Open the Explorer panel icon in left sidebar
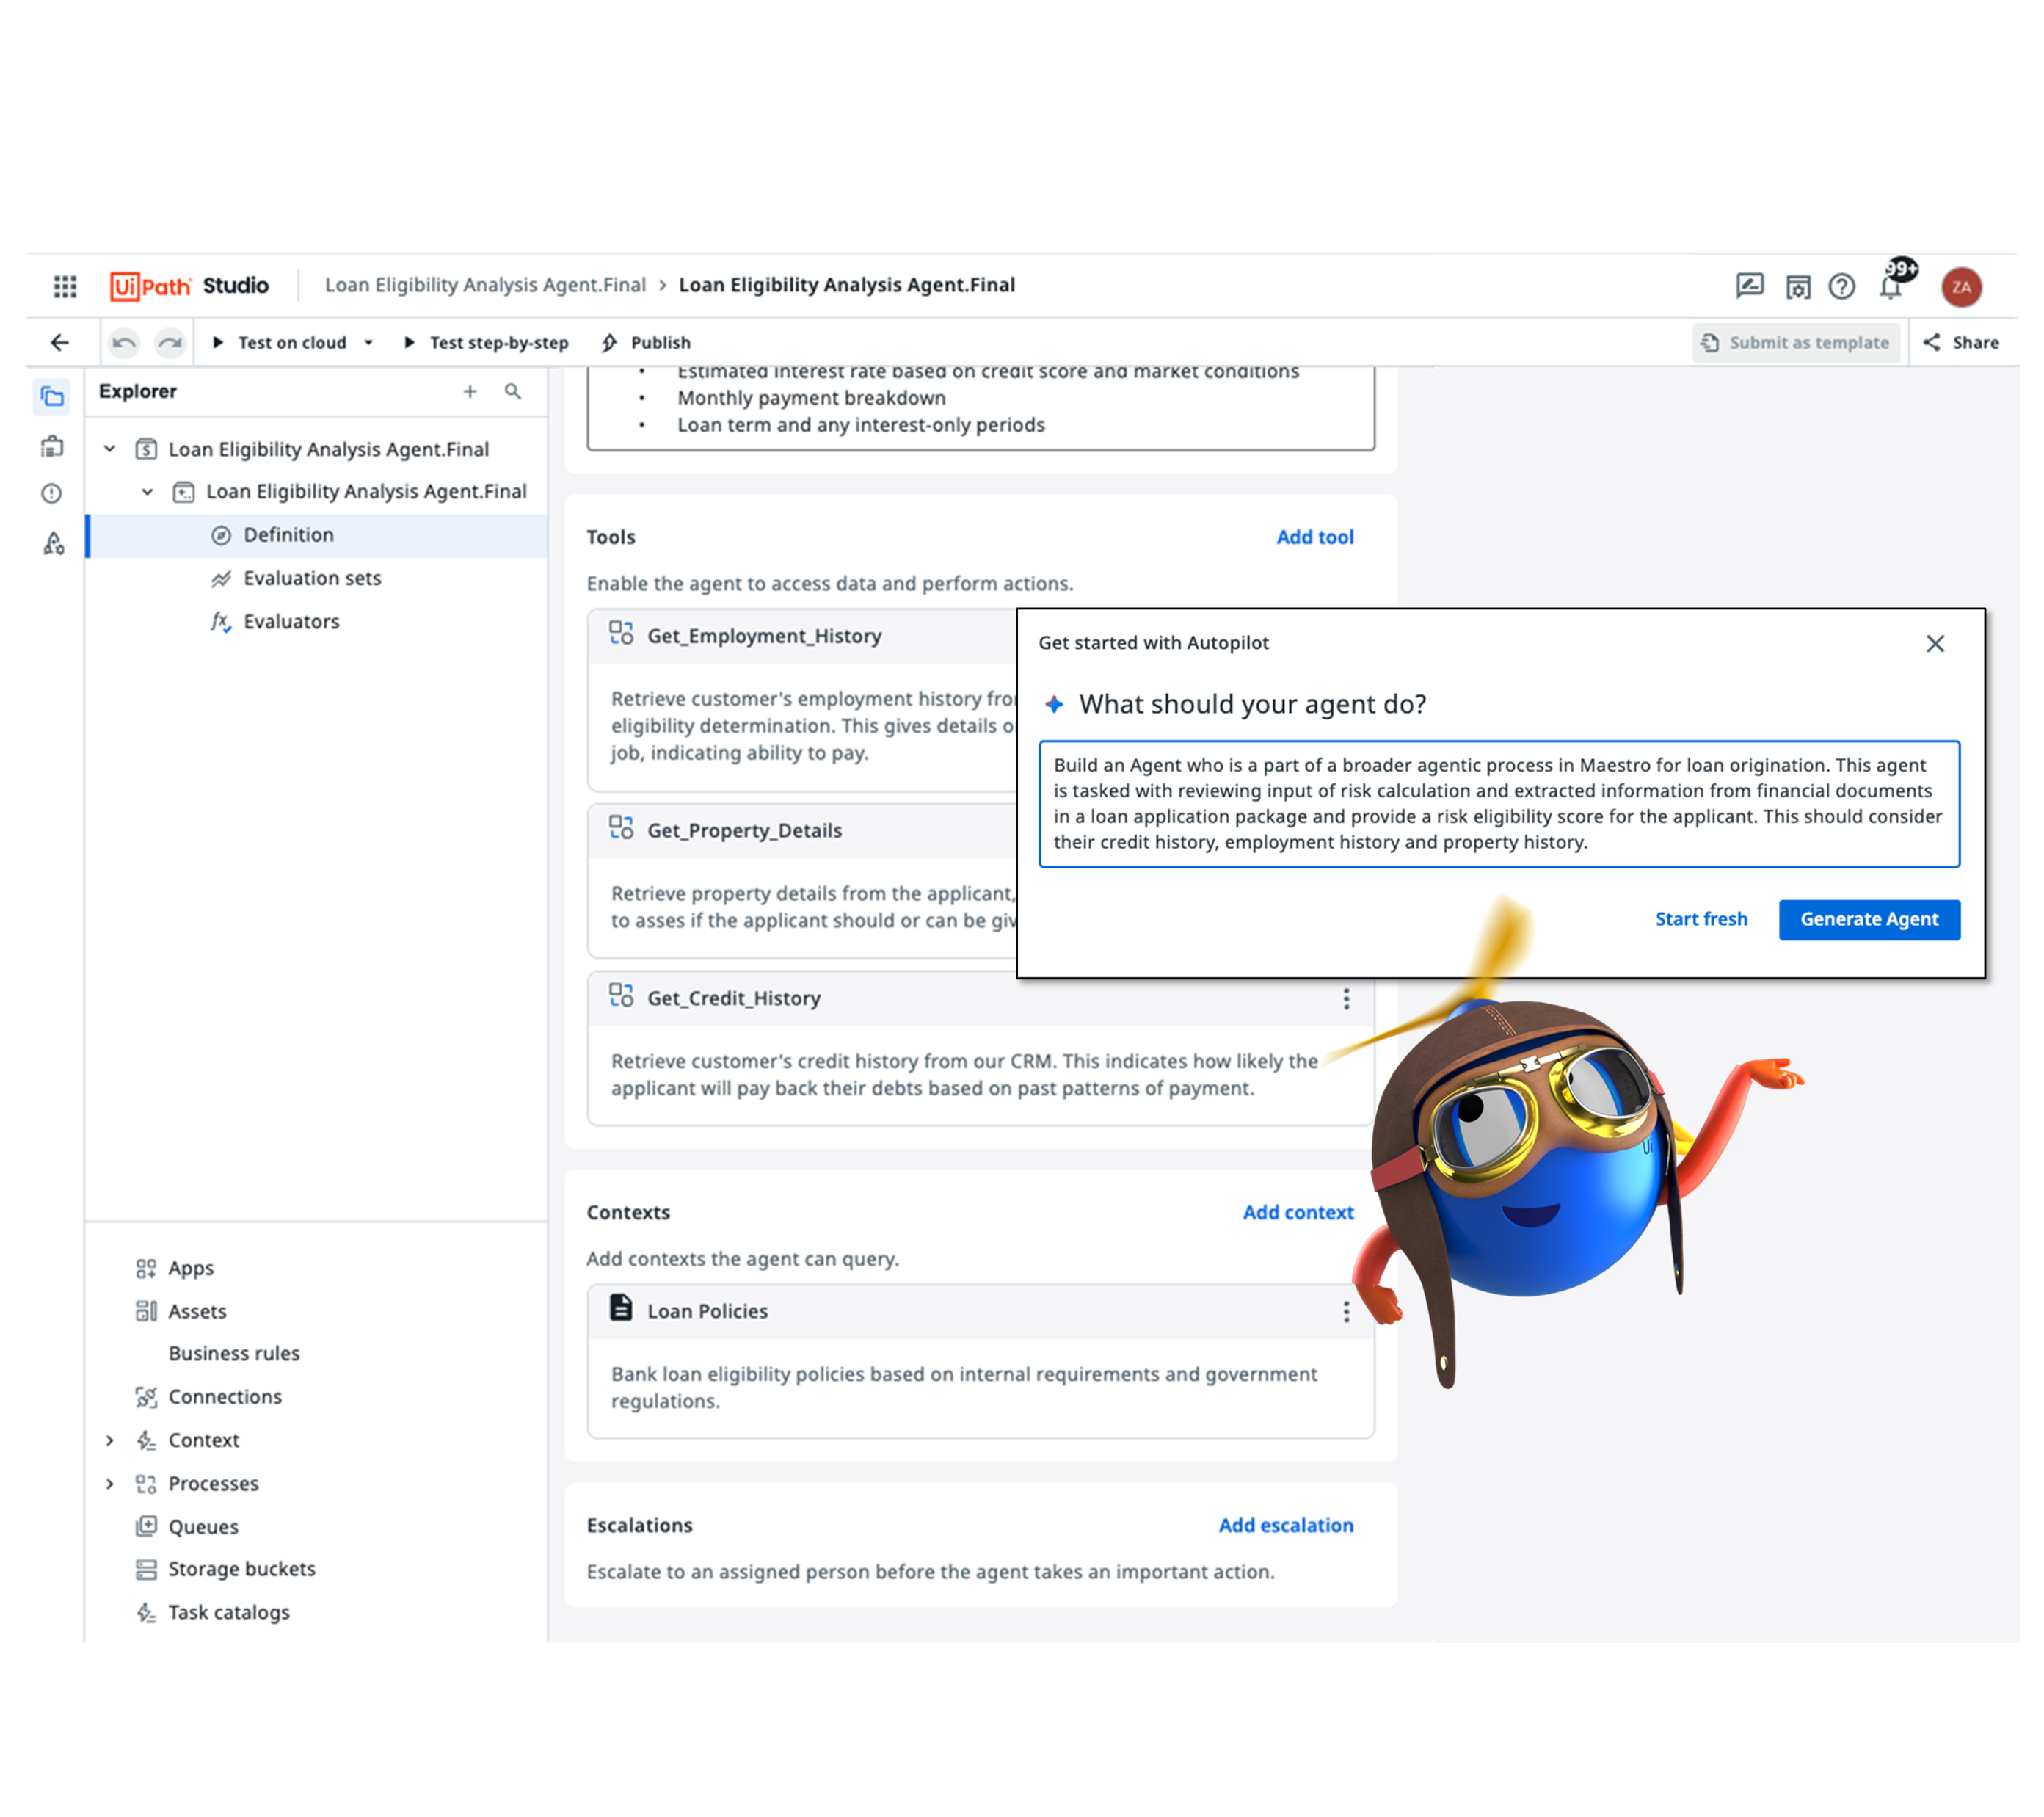 pyautogui.click(x=52, y=396)
